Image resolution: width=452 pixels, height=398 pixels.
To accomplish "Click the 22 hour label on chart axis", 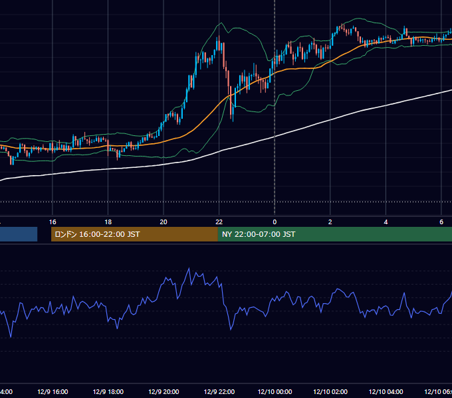I will point(219,222).
